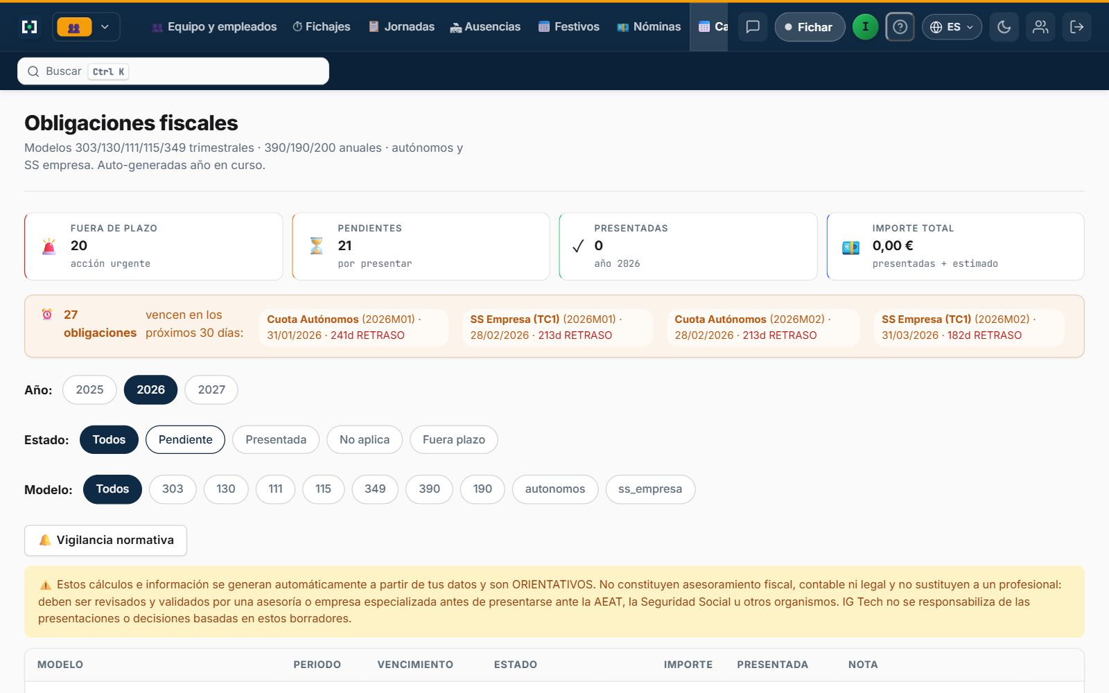Screen dimensions: 1109x693
Task: Focus the Buscar search field
Action: click(173, 71)
